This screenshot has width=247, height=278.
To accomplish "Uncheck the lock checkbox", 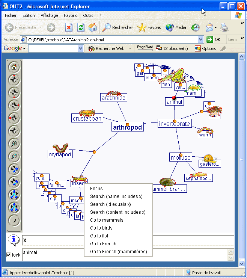I will point(8,255).
